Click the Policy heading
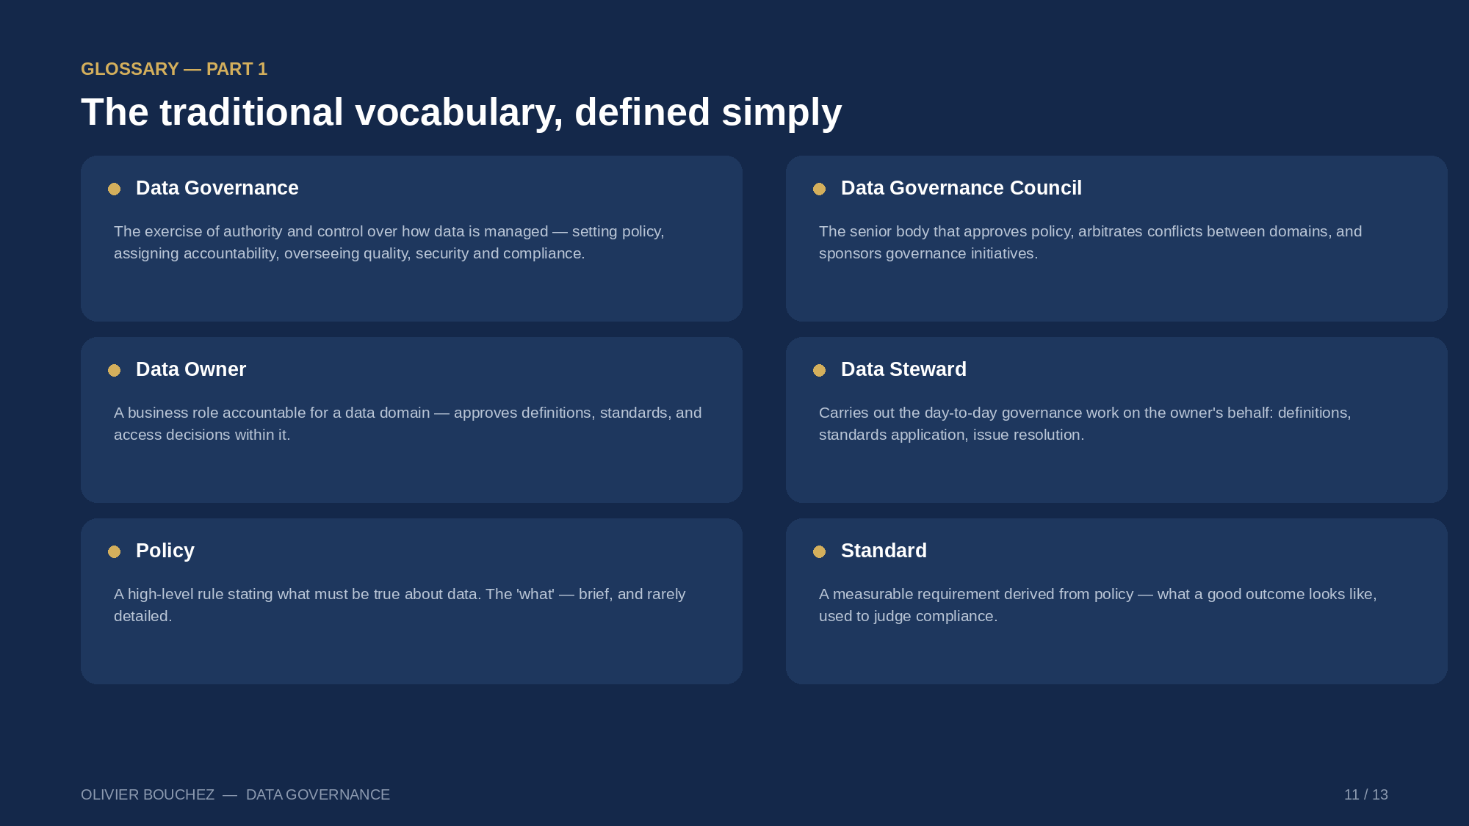Image resolution: width=1469 pixels, height=826 pixels. pyautogui.click(x=165, y=551)
